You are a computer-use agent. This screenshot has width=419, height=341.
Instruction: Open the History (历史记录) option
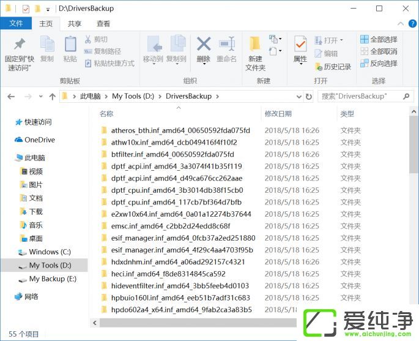[333, 67]
